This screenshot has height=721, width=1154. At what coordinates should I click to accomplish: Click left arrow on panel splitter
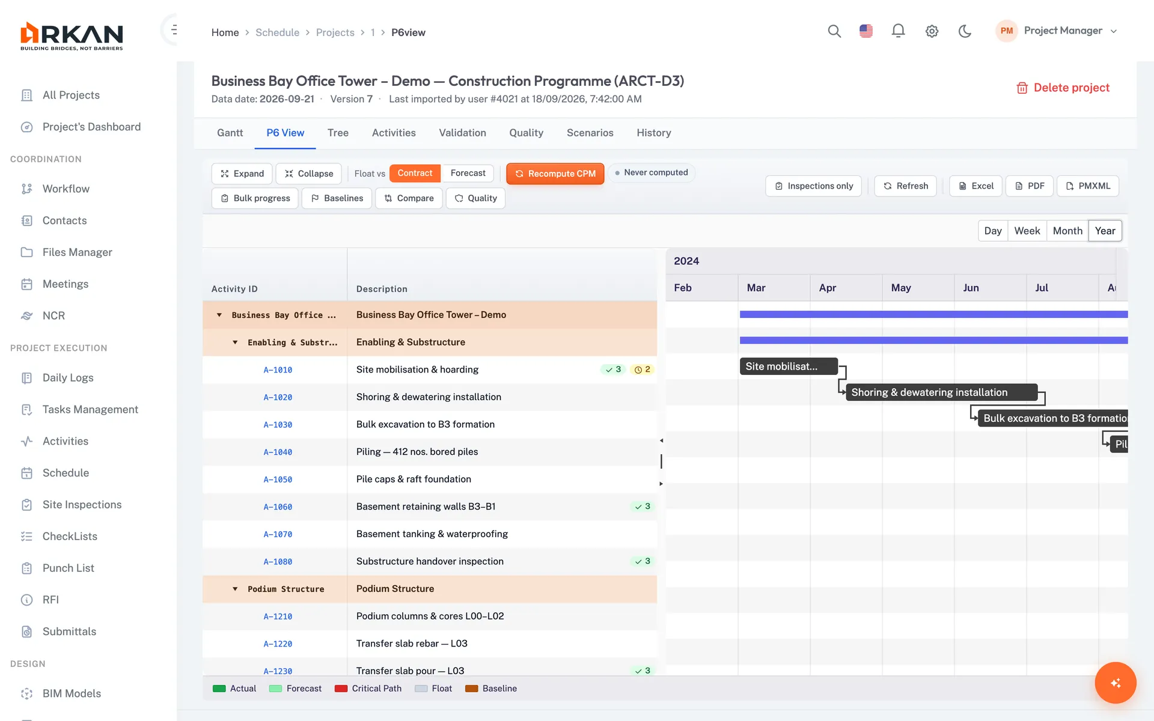[x=661, y=441]
